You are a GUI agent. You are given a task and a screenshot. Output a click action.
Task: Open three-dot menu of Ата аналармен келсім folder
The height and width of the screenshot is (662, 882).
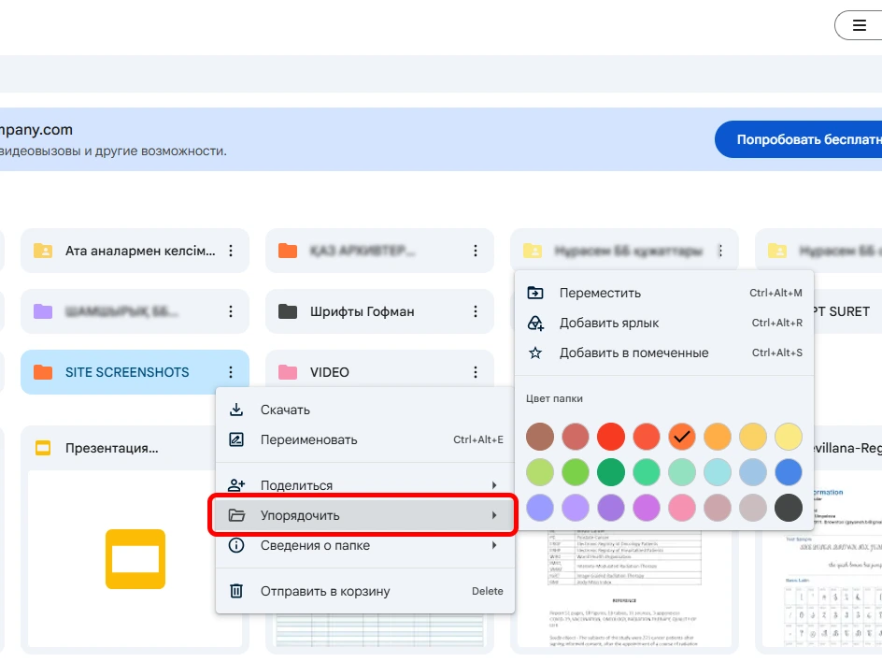231,251
